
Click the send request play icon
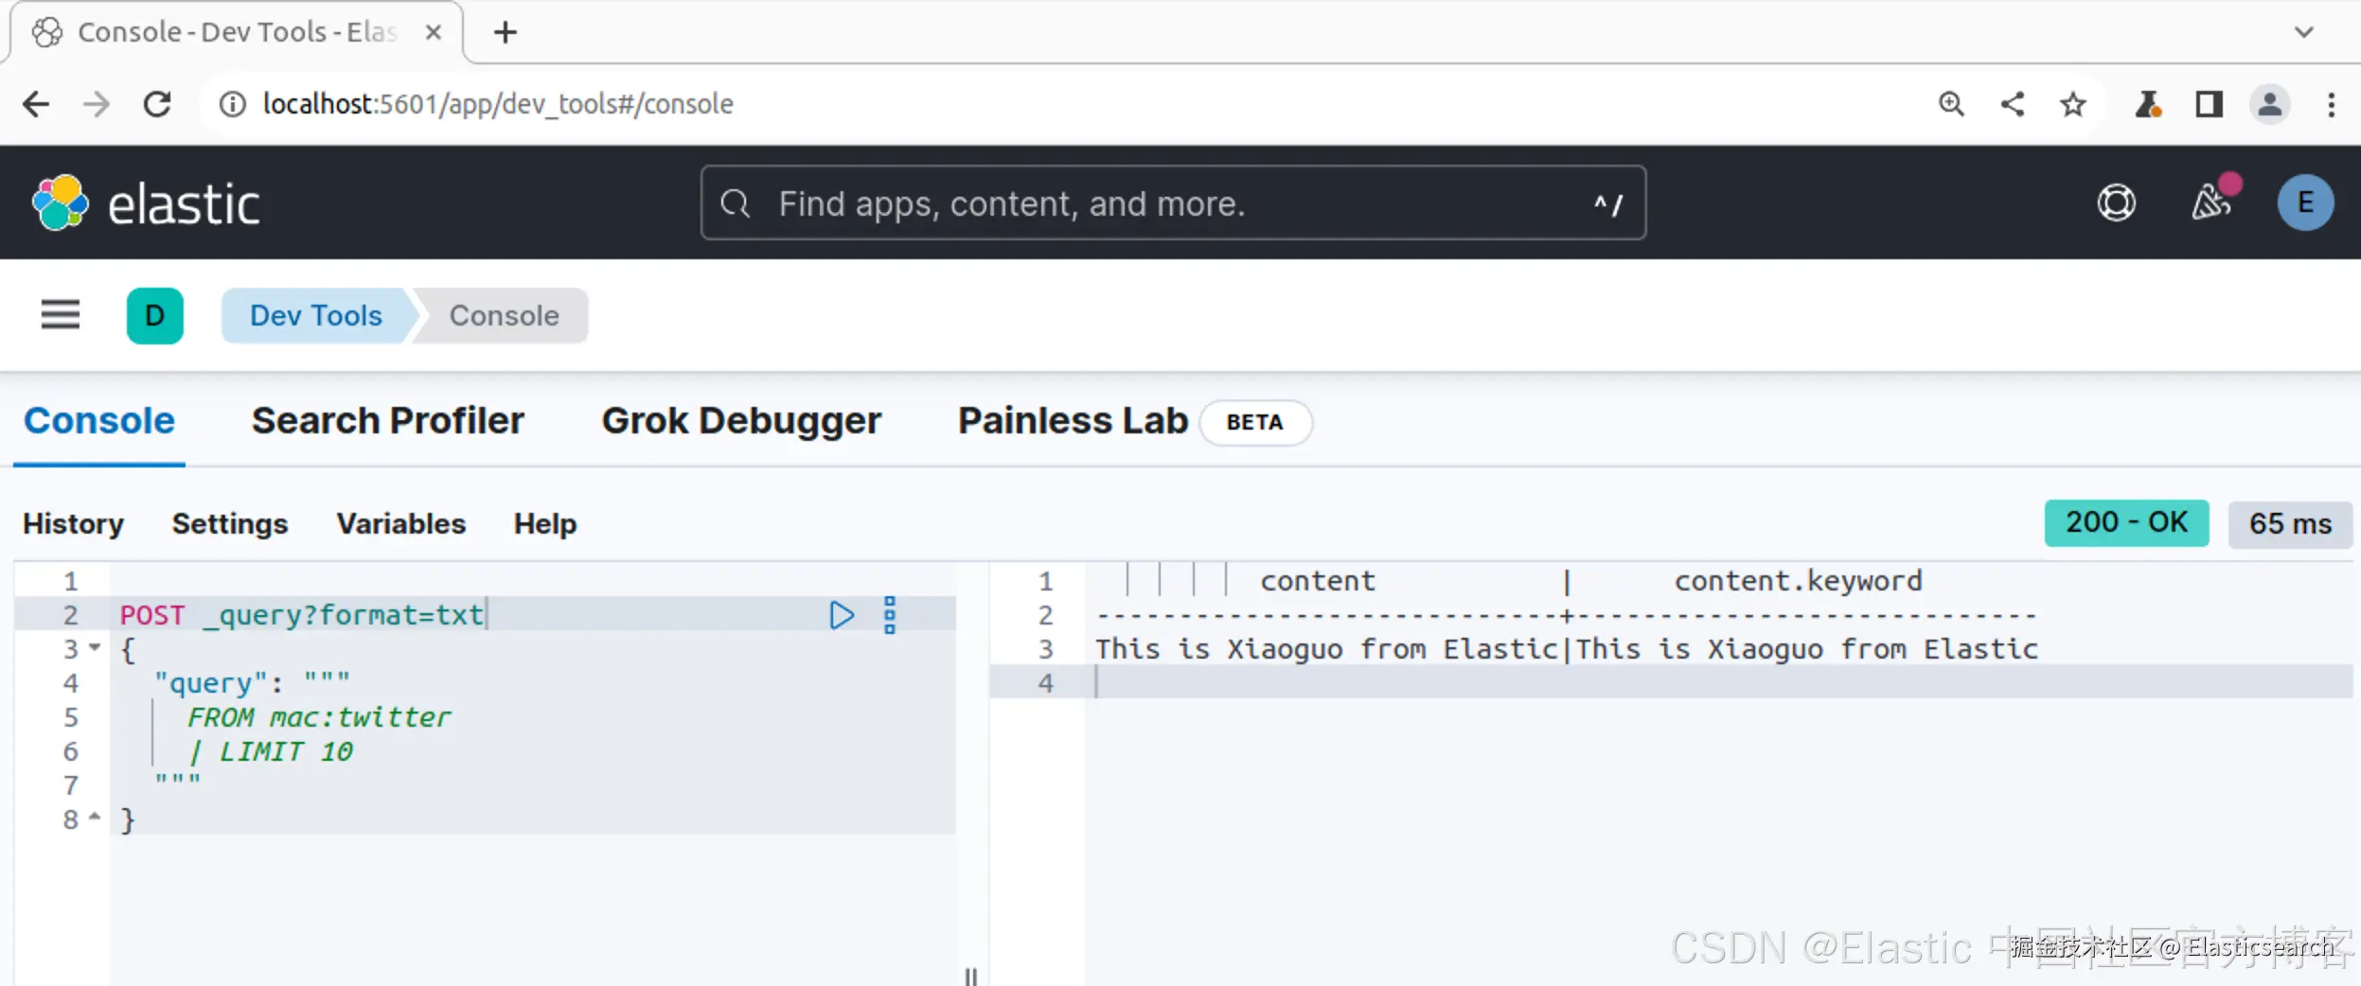[841, 615]
